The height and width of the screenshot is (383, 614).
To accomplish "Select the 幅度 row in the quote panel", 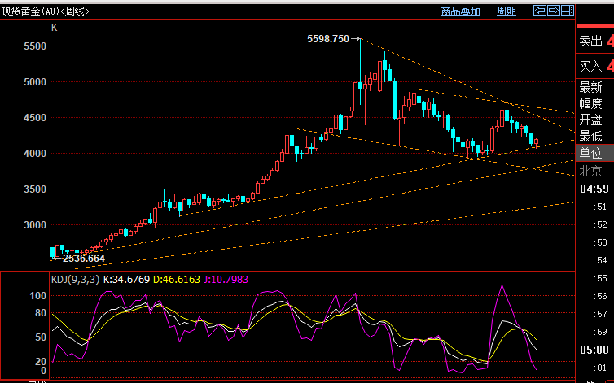I will (594, 103).
